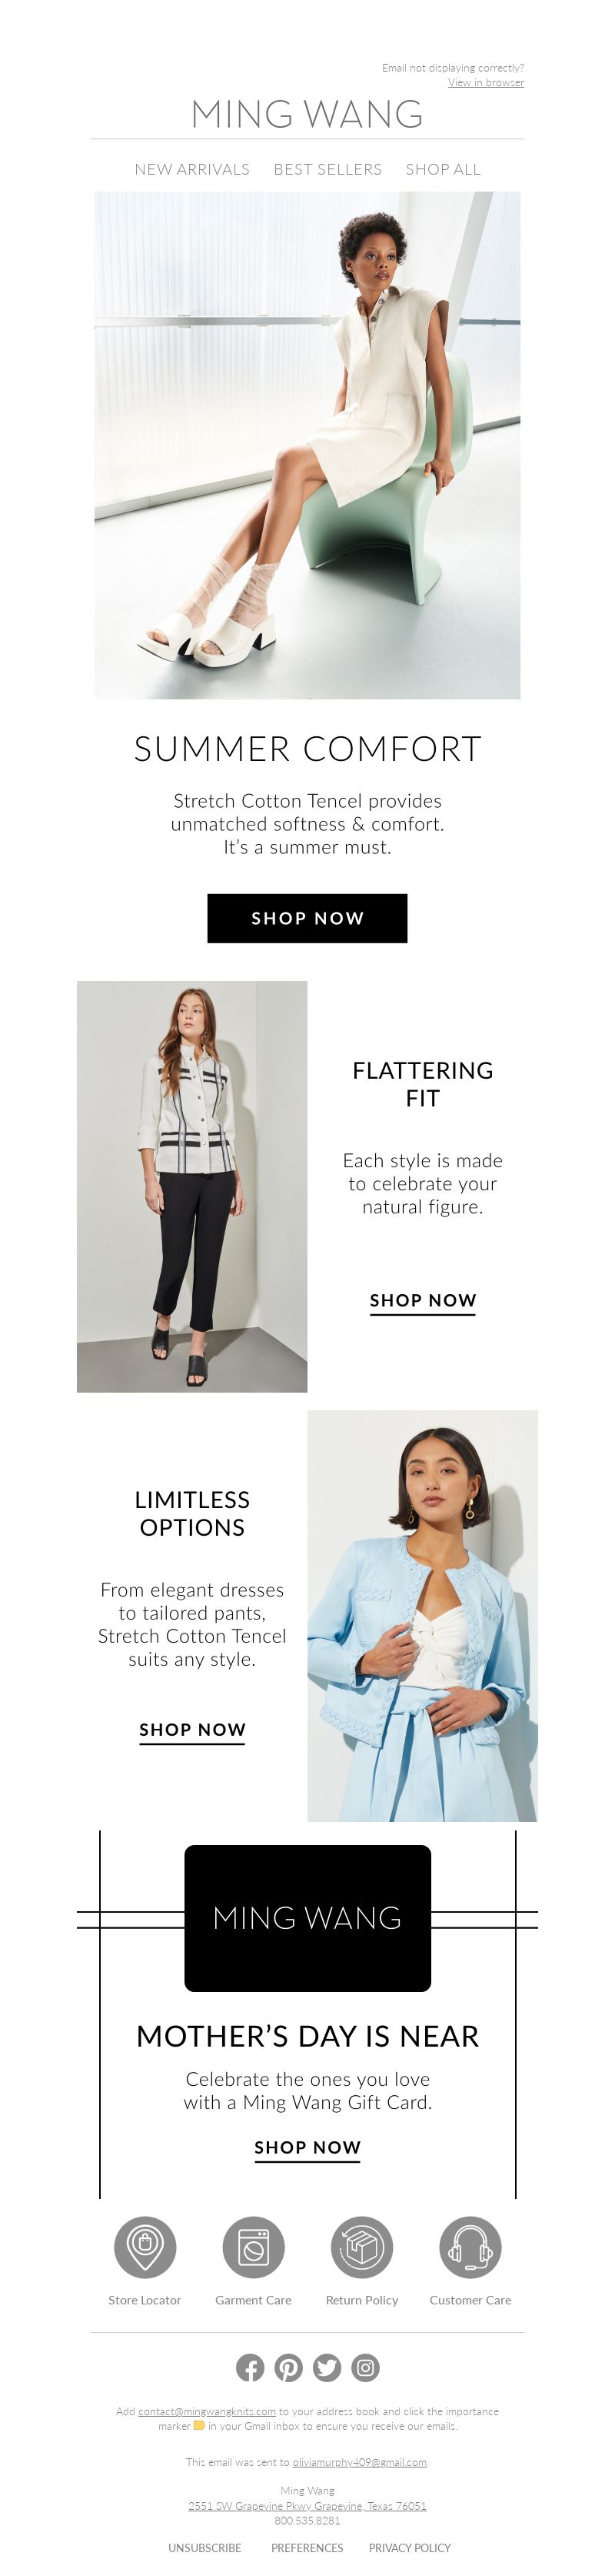Open the Pinterest social icon
This screenshot has height=2576, width=615.
(x=288, y=2367)
